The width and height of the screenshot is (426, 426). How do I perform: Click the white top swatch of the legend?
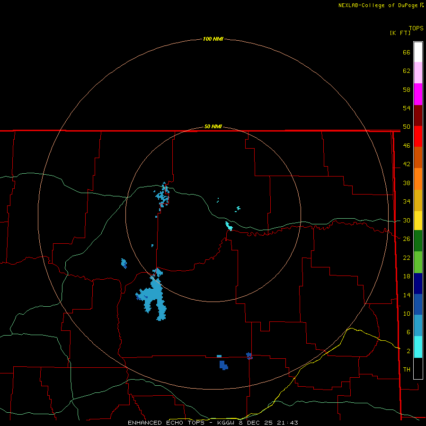(418, 52)
